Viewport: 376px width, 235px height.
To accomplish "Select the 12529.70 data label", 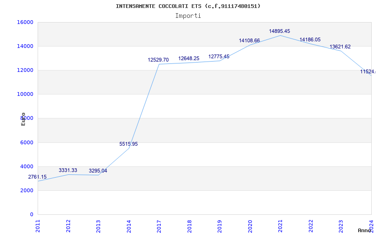I will point(158,60).
